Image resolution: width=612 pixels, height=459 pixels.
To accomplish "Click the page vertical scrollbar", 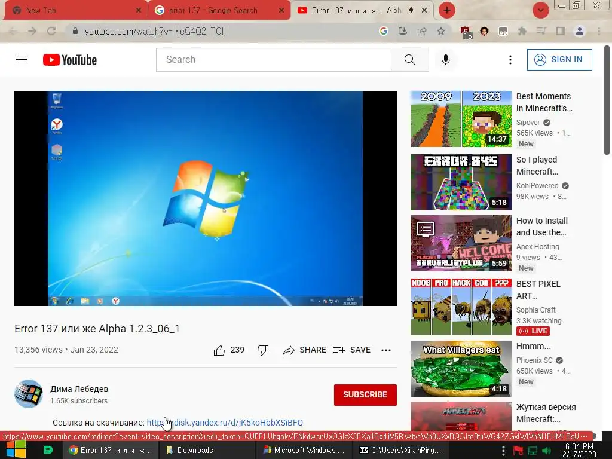I will [607, 100].
